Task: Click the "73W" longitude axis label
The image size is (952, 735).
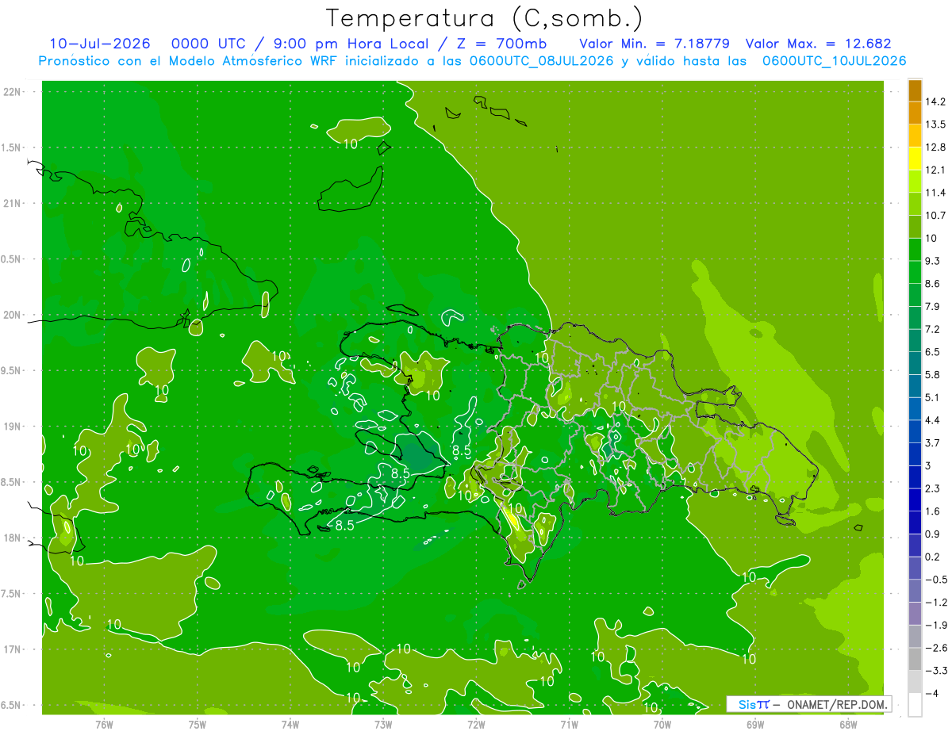Action: point(383,724)
